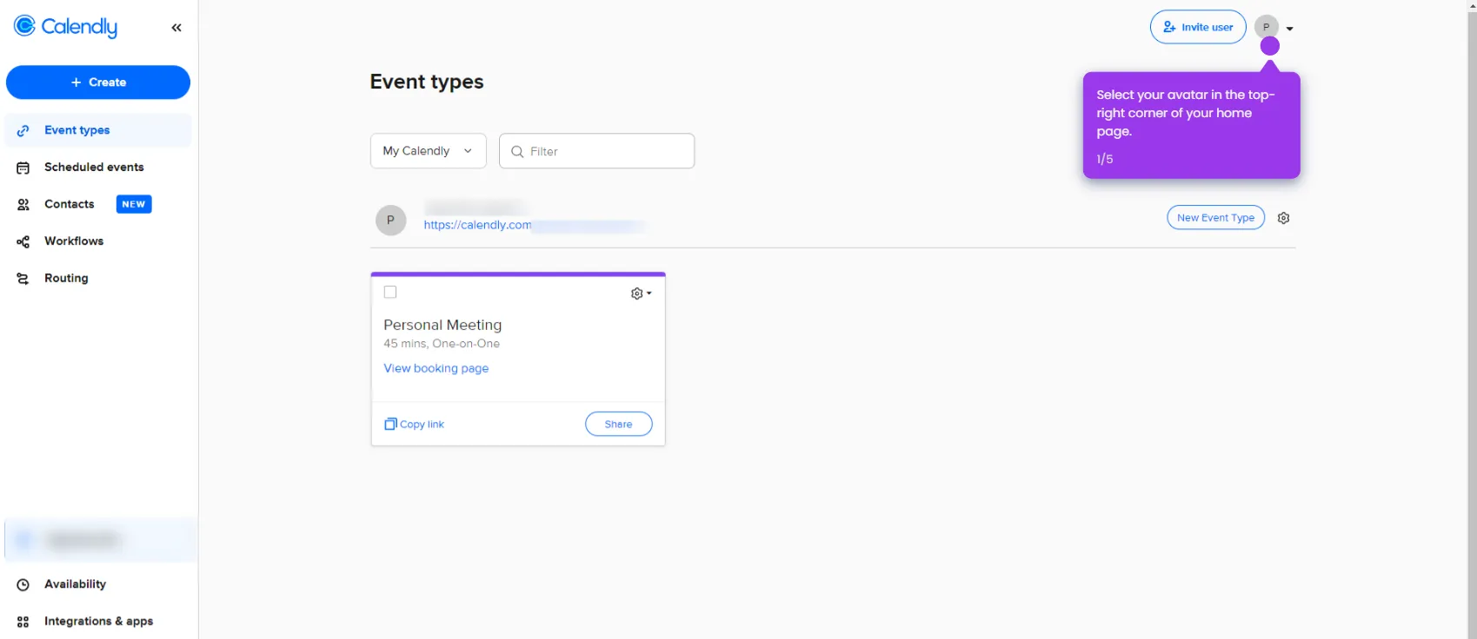Collapse the sidebar with double-chevron icon
The height and width of the screenshot is (639, 1477).
(176, 28)
